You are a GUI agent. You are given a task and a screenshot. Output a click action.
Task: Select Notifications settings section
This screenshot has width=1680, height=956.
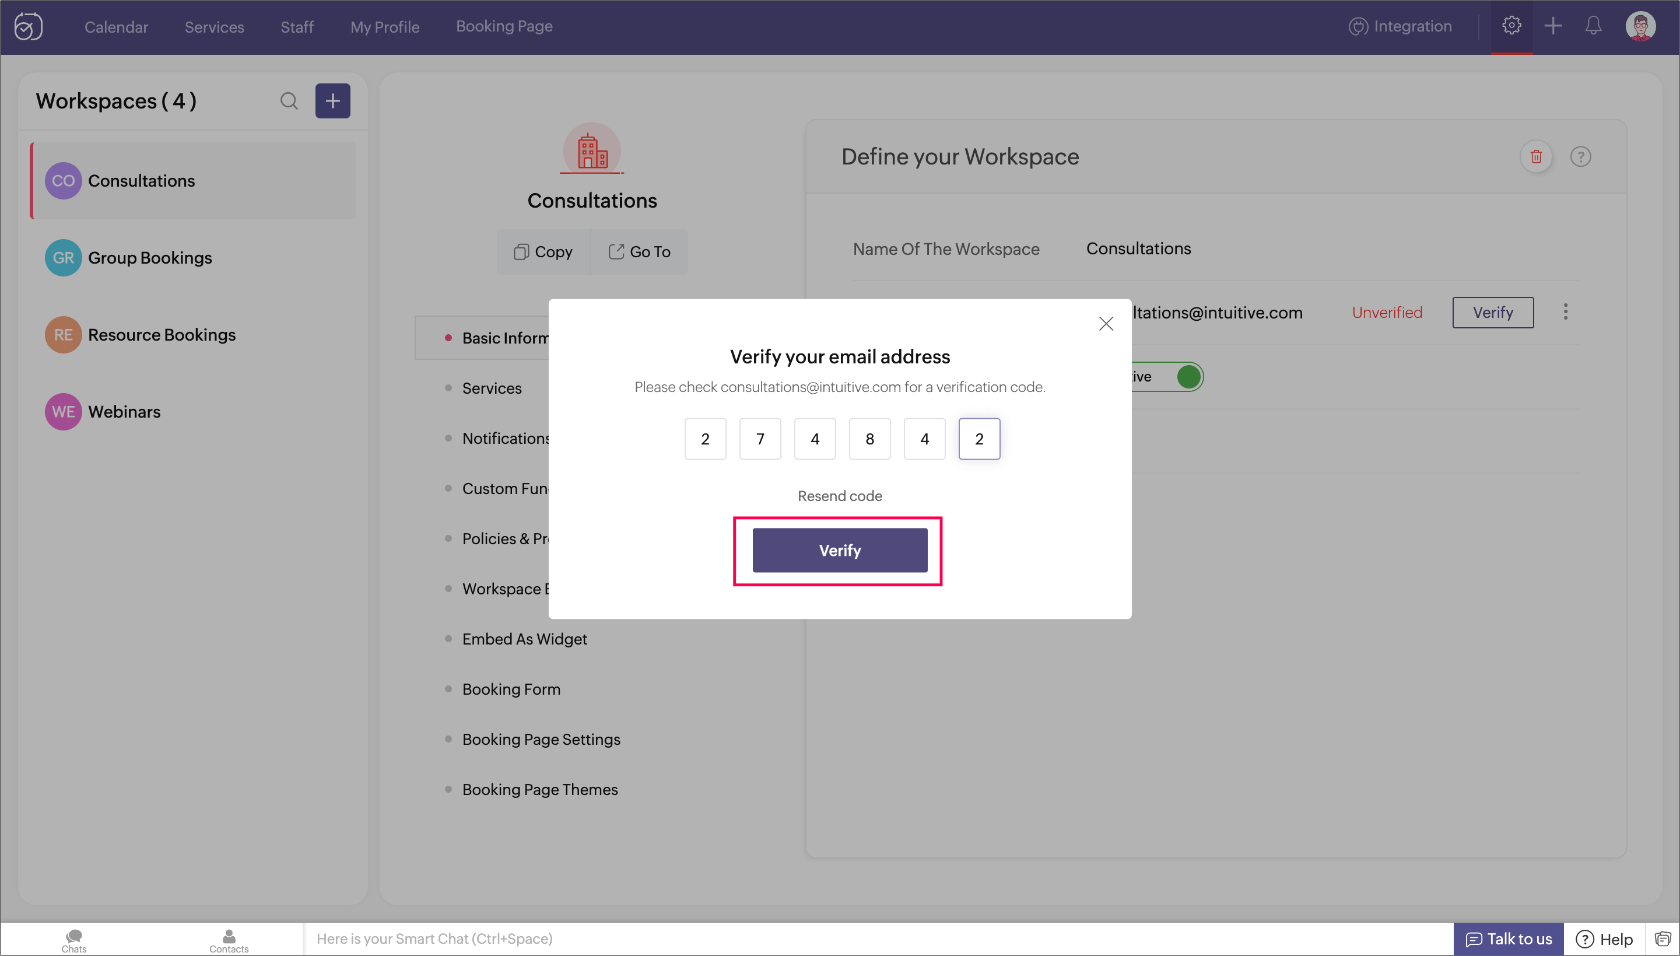click(506, 438)
